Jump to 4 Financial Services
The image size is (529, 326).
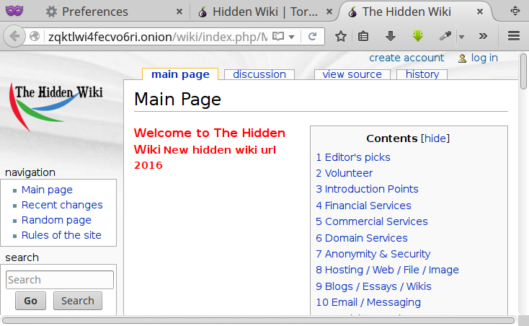363,206
